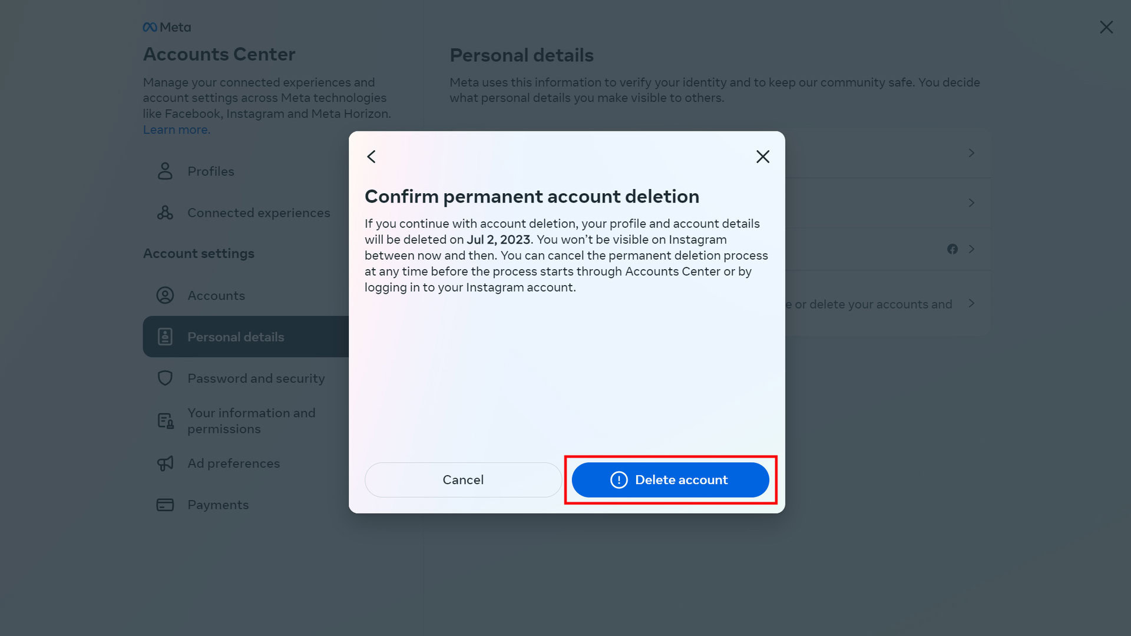Close the account deletion dialog
This screenshot has height=636, width=1131.
pyautogui.click(x=762, y=157)
